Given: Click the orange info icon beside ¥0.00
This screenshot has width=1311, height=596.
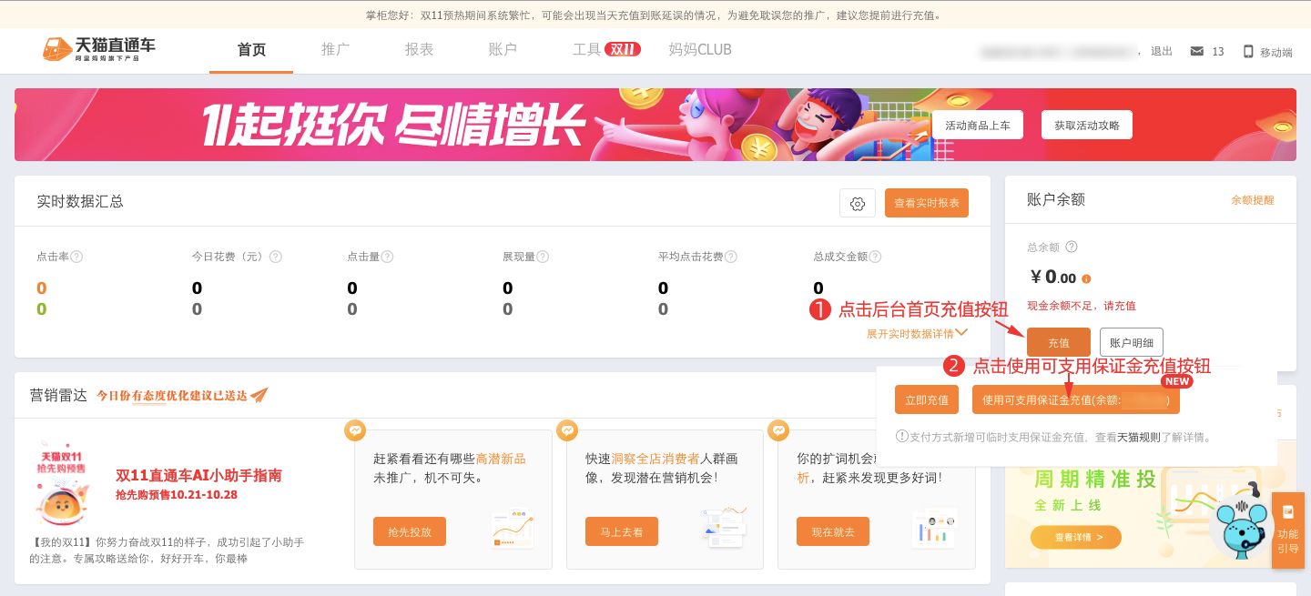Looking at the screenshot, I should tap(1086, 278).
